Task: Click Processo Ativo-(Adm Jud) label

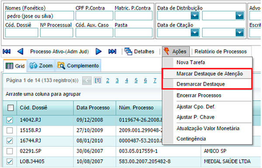Action: (59, 51)
